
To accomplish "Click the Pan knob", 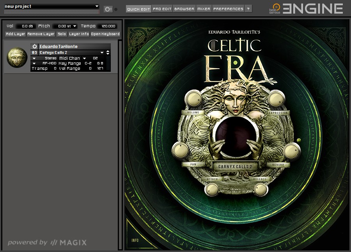I will tap(181, 150).
